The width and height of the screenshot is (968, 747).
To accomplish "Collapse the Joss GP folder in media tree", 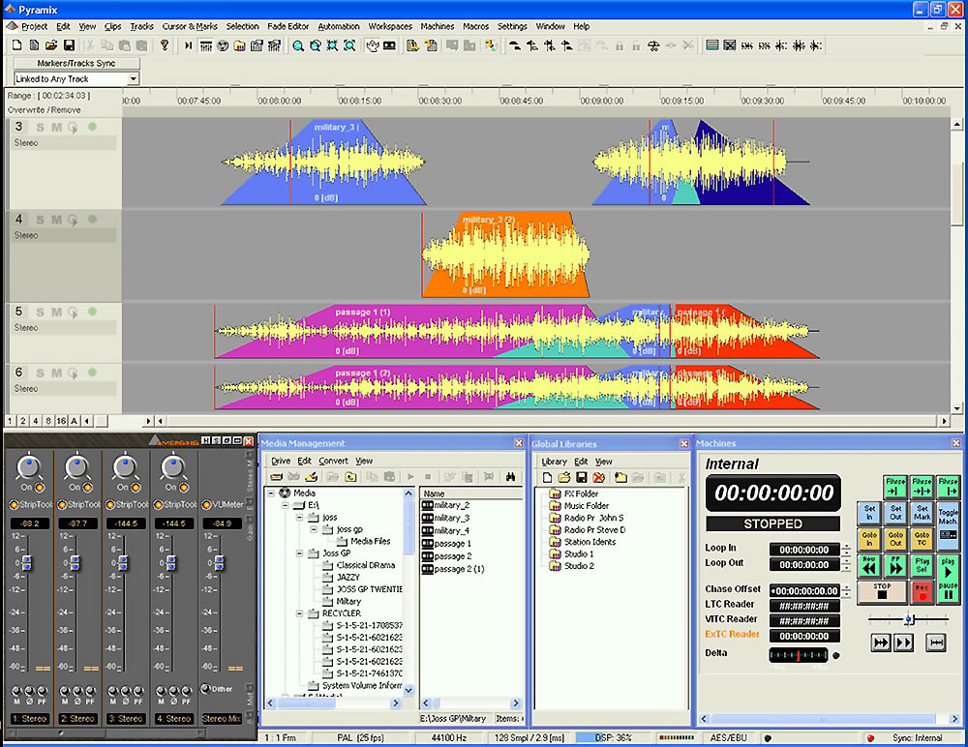I will [x=300, y=554].
